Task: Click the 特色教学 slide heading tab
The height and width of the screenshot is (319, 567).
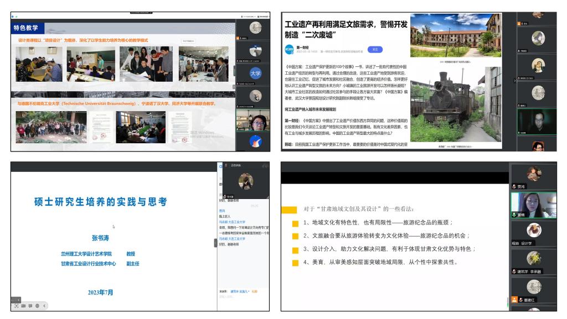Action: [28, 28]
